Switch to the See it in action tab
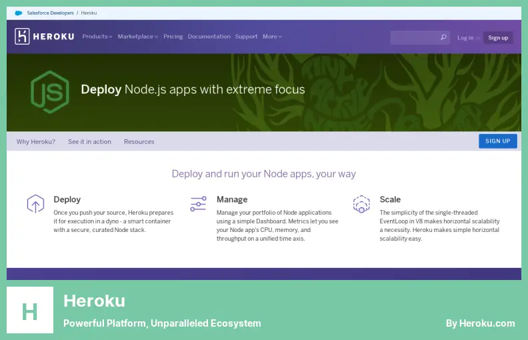The image size is (528, 340). pyautogui.click(x=89, y=142)
